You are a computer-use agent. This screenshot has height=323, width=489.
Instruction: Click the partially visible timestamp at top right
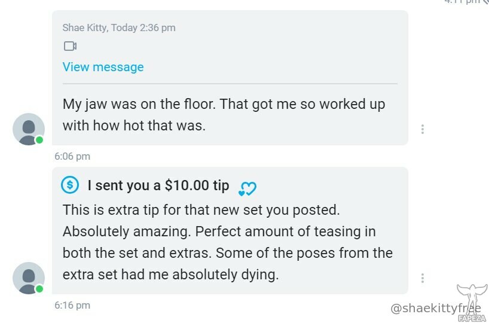466,2
